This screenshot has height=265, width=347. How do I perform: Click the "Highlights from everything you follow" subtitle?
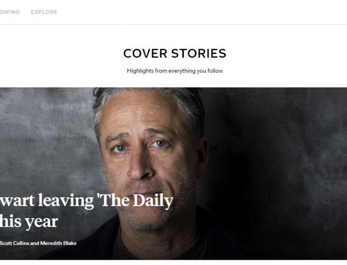[x=175, y=71]
